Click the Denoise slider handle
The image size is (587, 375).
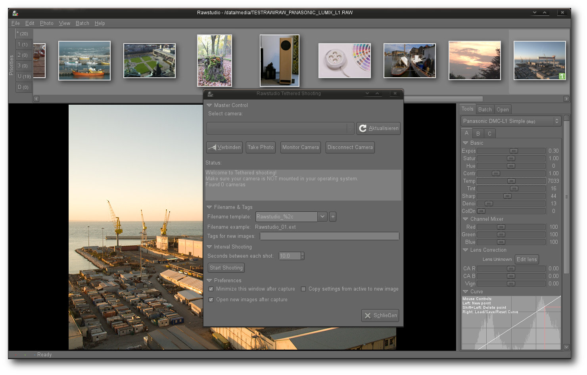click(489, 204)
